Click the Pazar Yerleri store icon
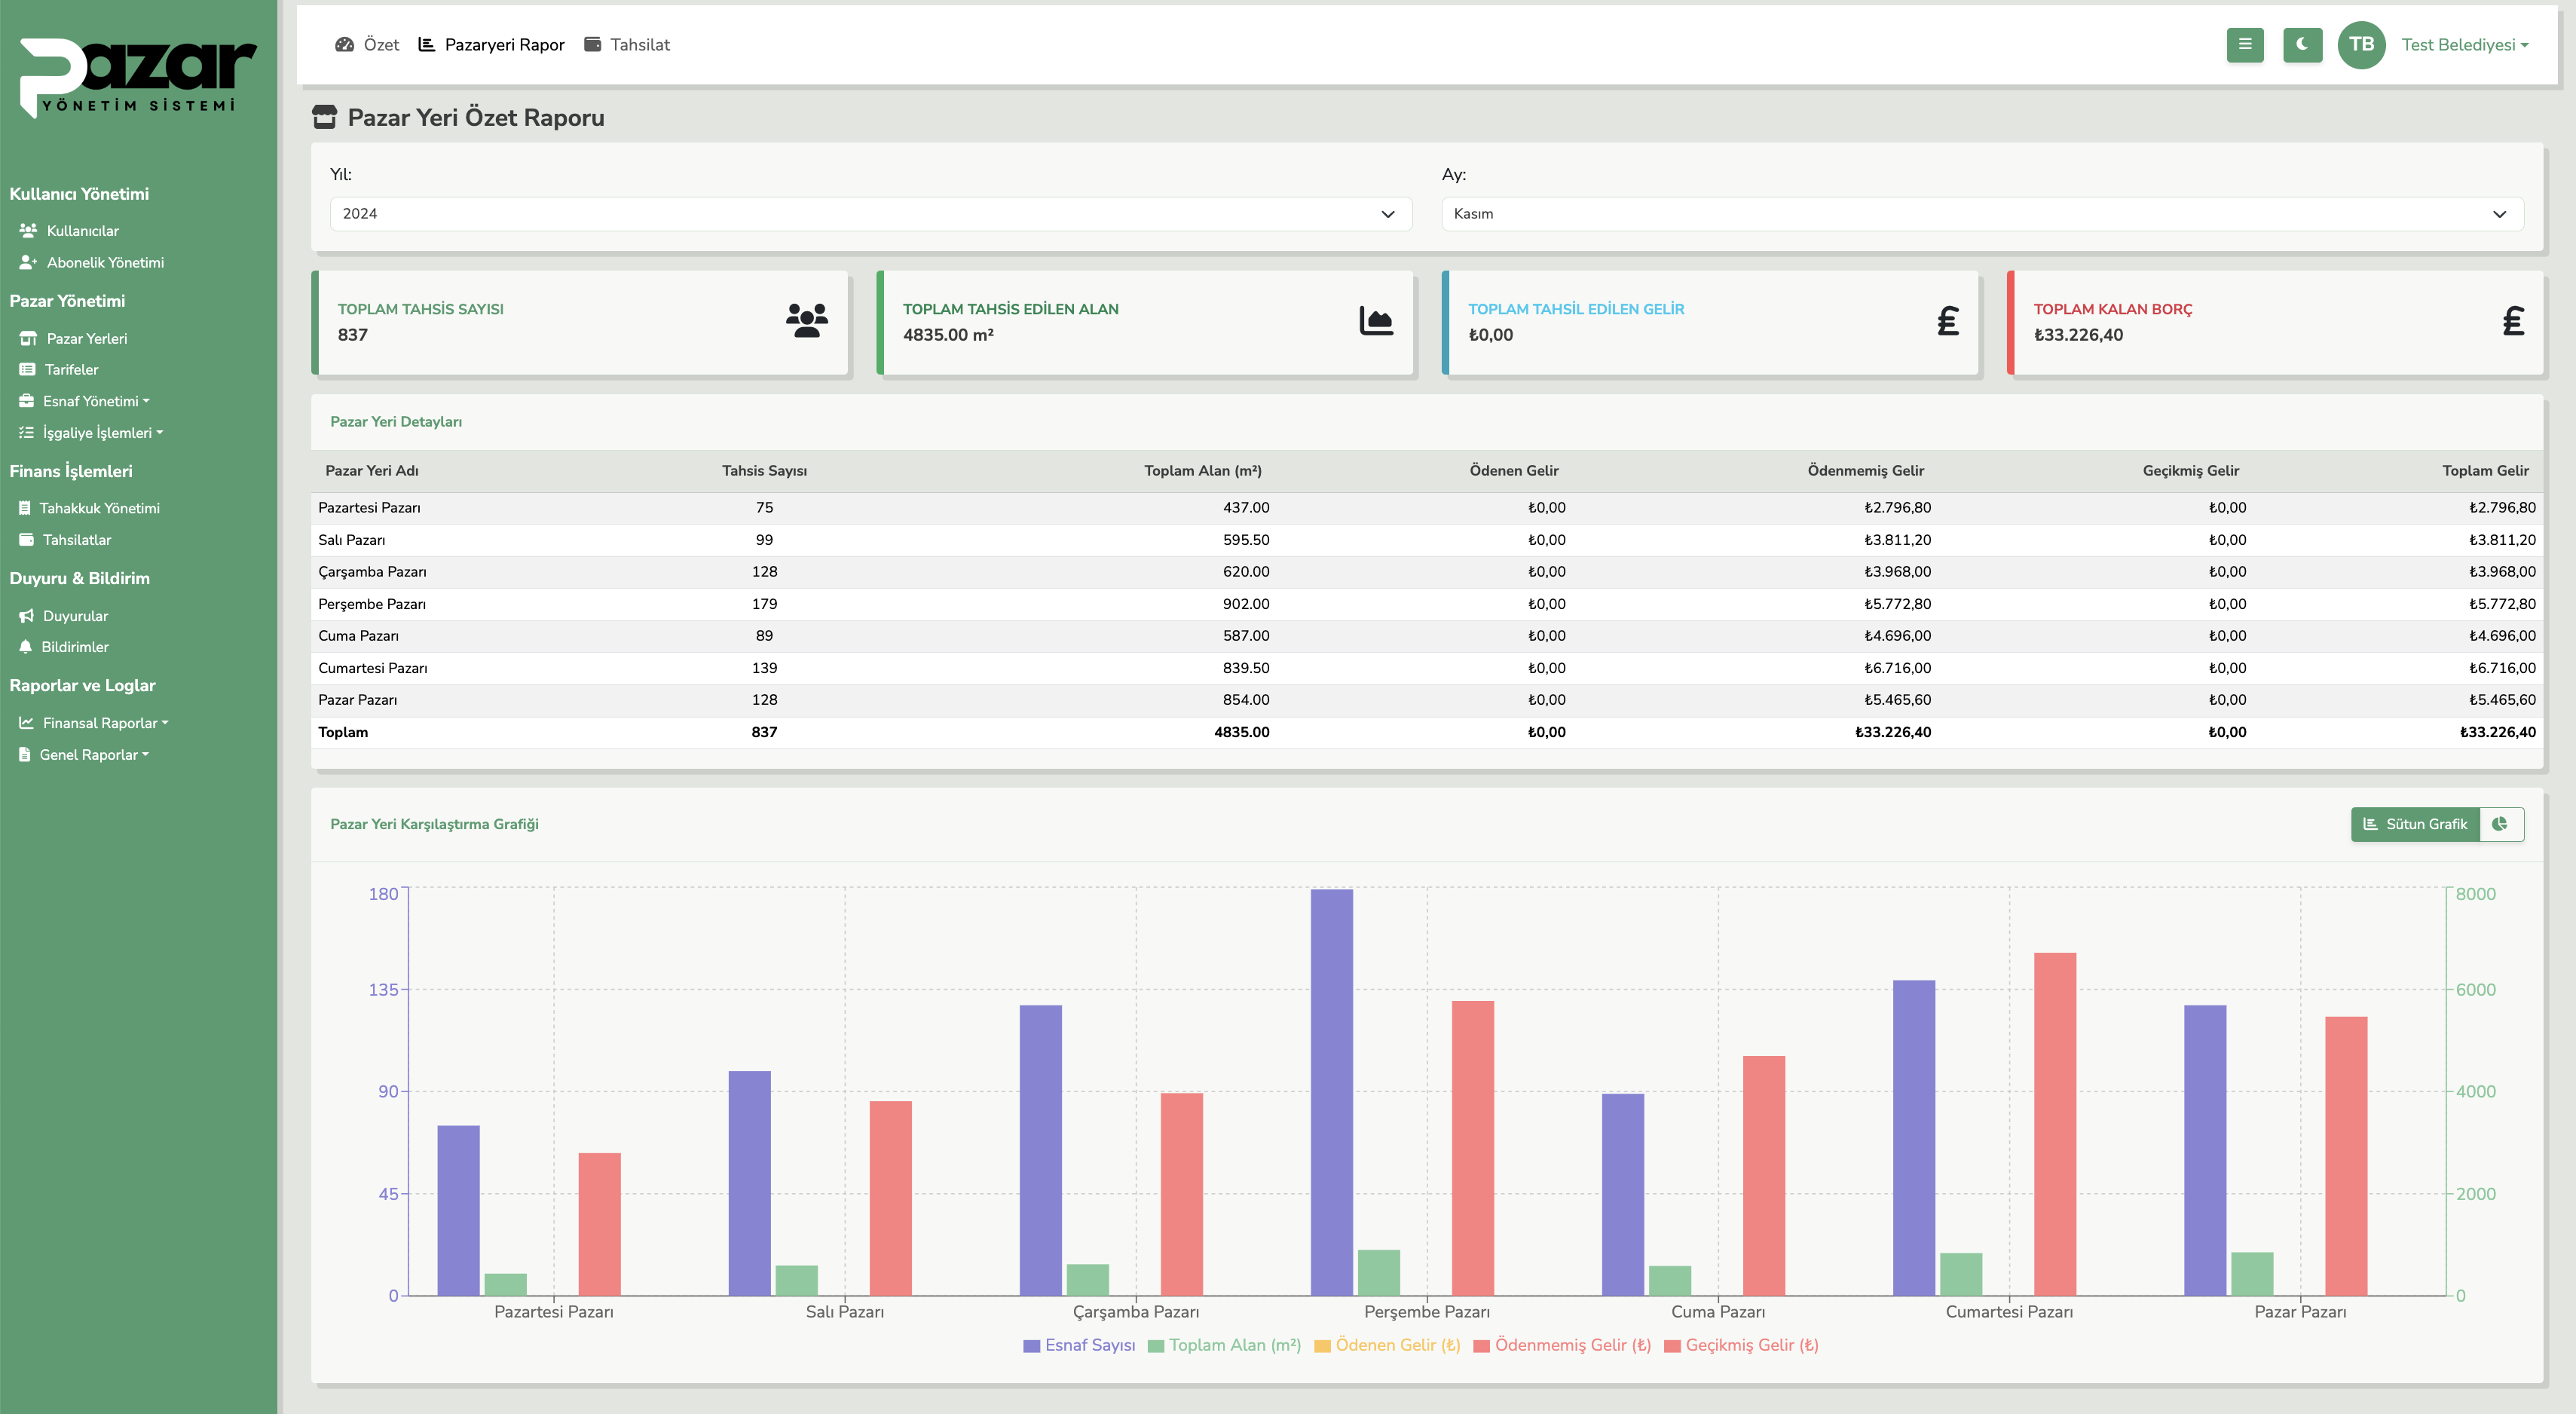The height and width of the screenshot is (1414, 2576). [x=28, y=339]
